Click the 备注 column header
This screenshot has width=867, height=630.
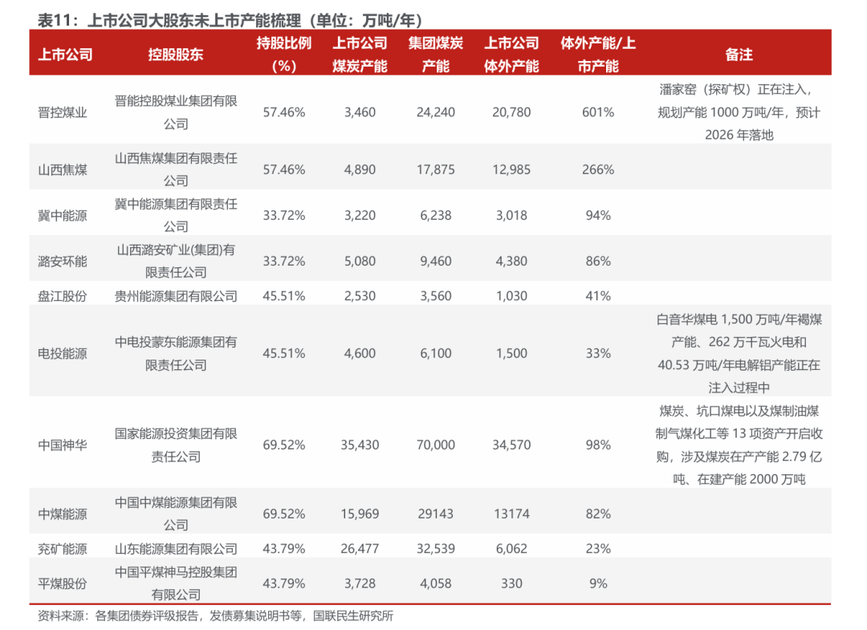click(739, 55)
